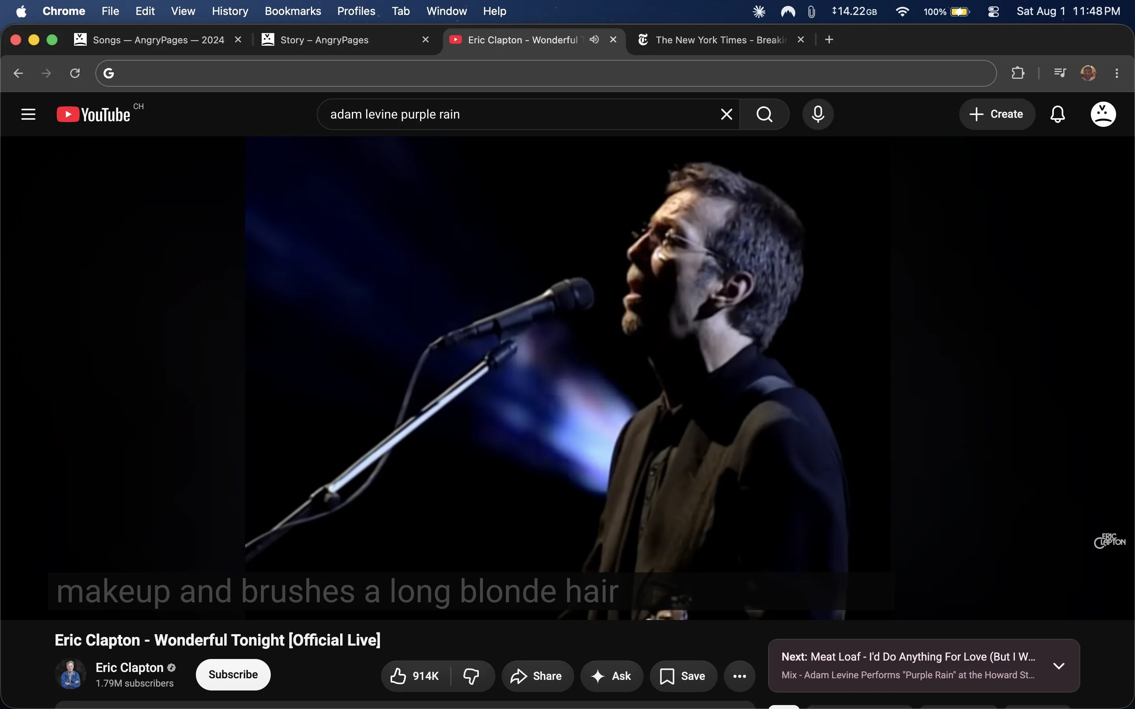Click the video title Wonderful Tonight
This screenshot has width=1135, height=709.
[218, 640]
